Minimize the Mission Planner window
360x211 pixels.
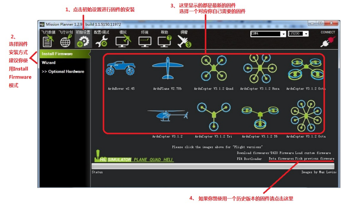[312, 23]
